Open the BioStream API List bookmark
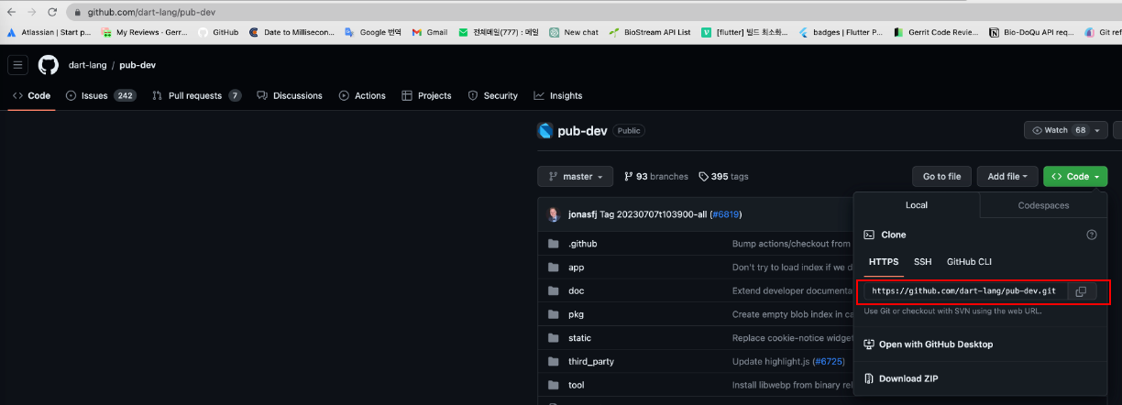The image size is (1122, 405). coord(650,32)
